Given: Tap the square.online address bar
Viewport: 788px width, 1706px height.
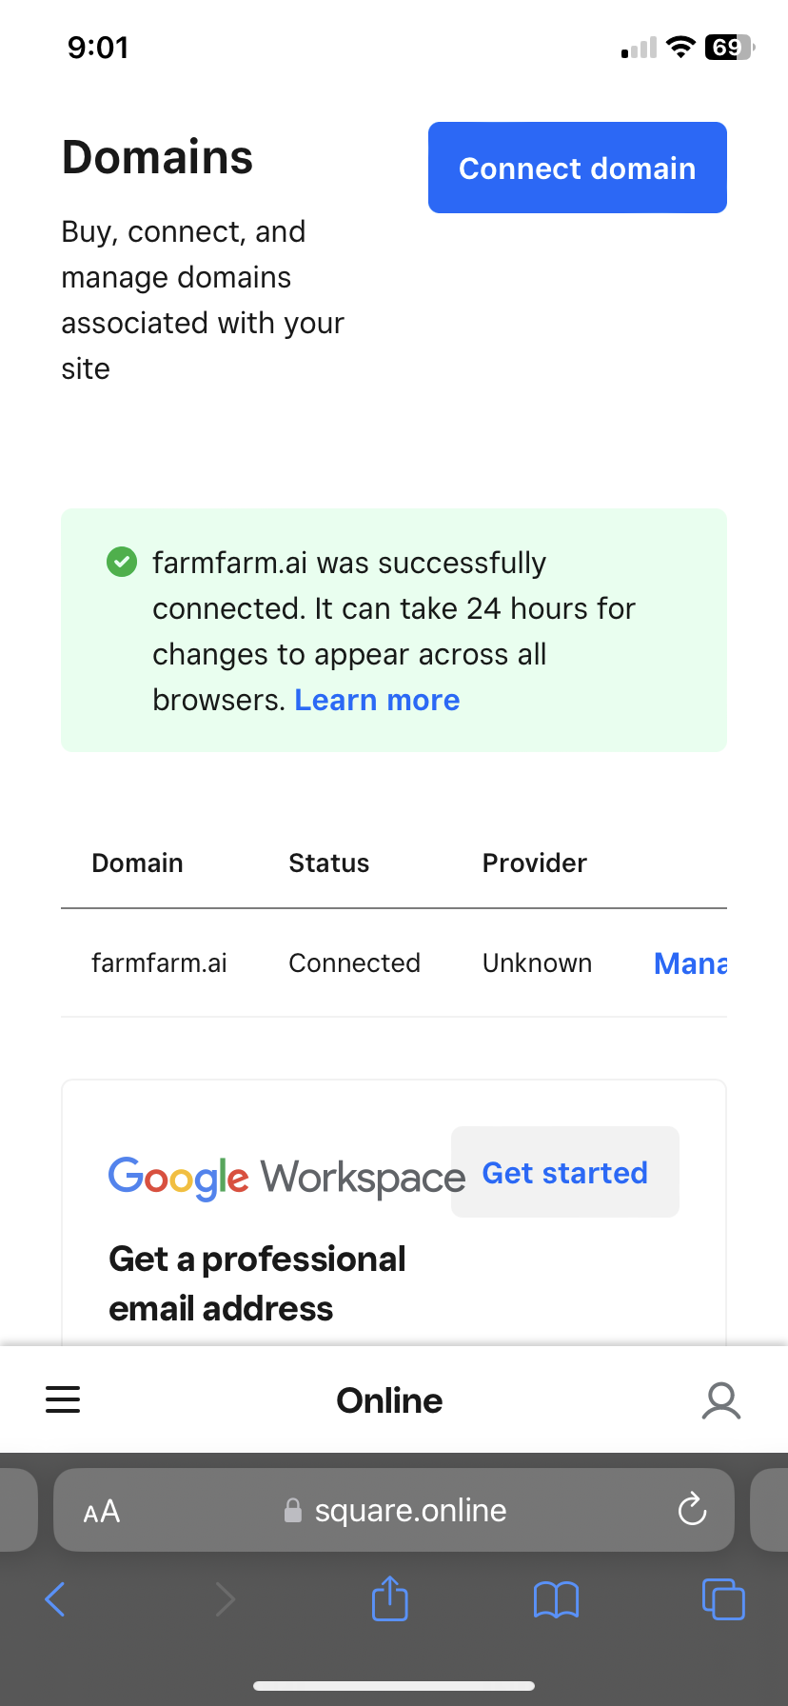Looking at the screenshot, I should click(x=394, y=1510).
